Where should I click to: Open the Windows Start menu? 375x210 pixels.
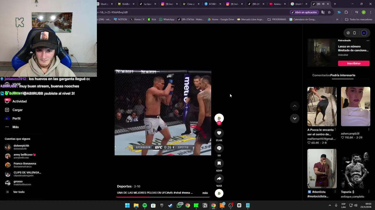127,205
